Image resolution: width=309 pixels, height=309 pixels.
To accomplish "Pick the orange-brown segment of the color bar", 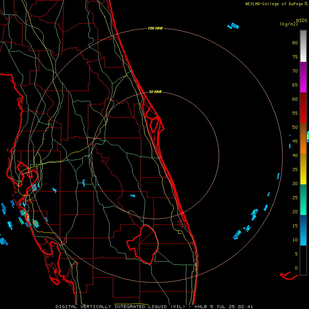I will click(303, 138).
